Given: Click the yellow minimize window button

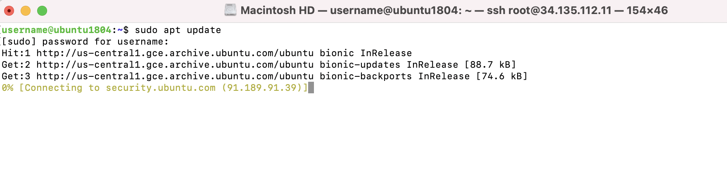Looking at the screenshot, I should click(x=26, y=11).
